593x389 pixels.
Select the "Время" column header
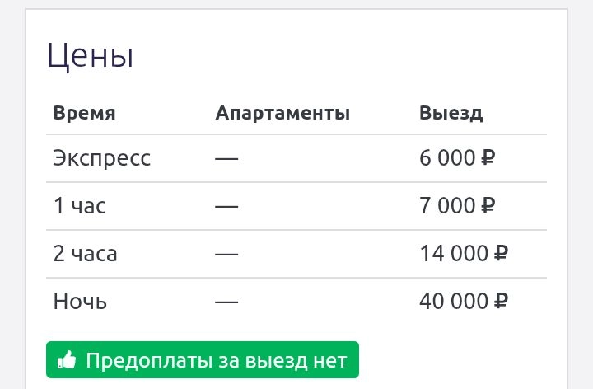click(x=84, y=113)
